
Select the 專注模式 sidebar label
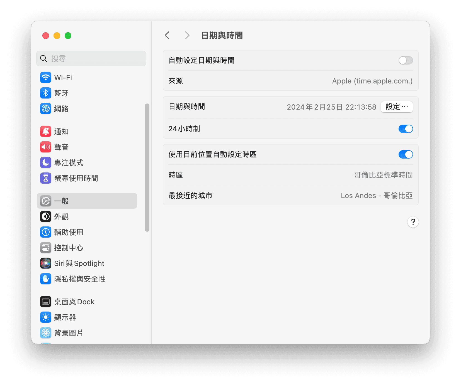(69, 162)
